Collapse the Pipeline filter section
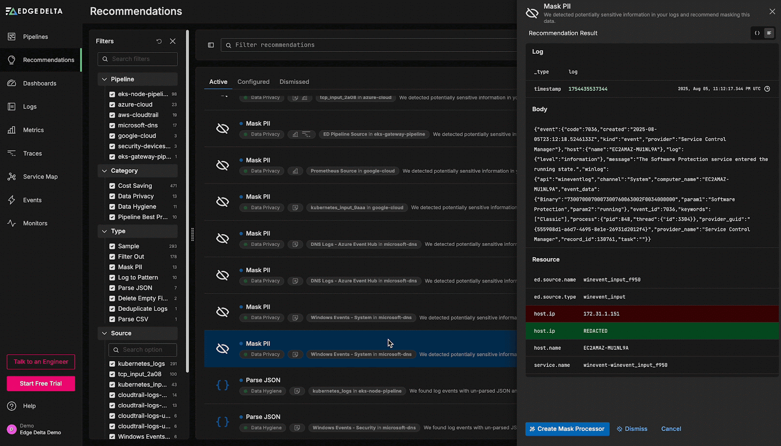781x446 pixels. click(104, 79)
